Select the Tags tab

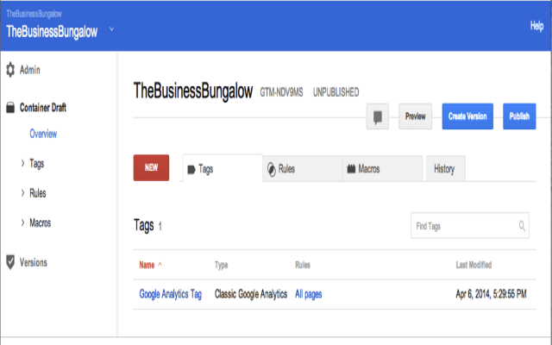[x=222, y=169]
